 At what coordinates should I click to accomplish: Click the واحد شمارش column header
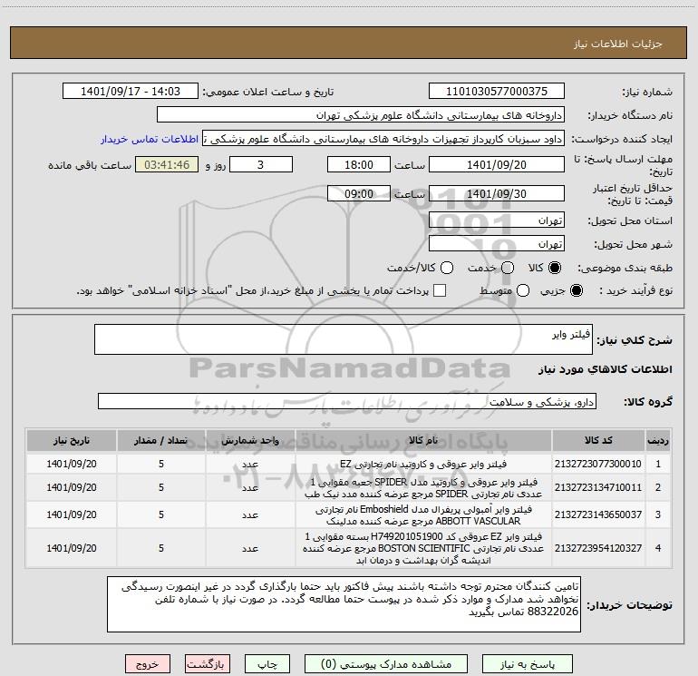tap(250, 440)
